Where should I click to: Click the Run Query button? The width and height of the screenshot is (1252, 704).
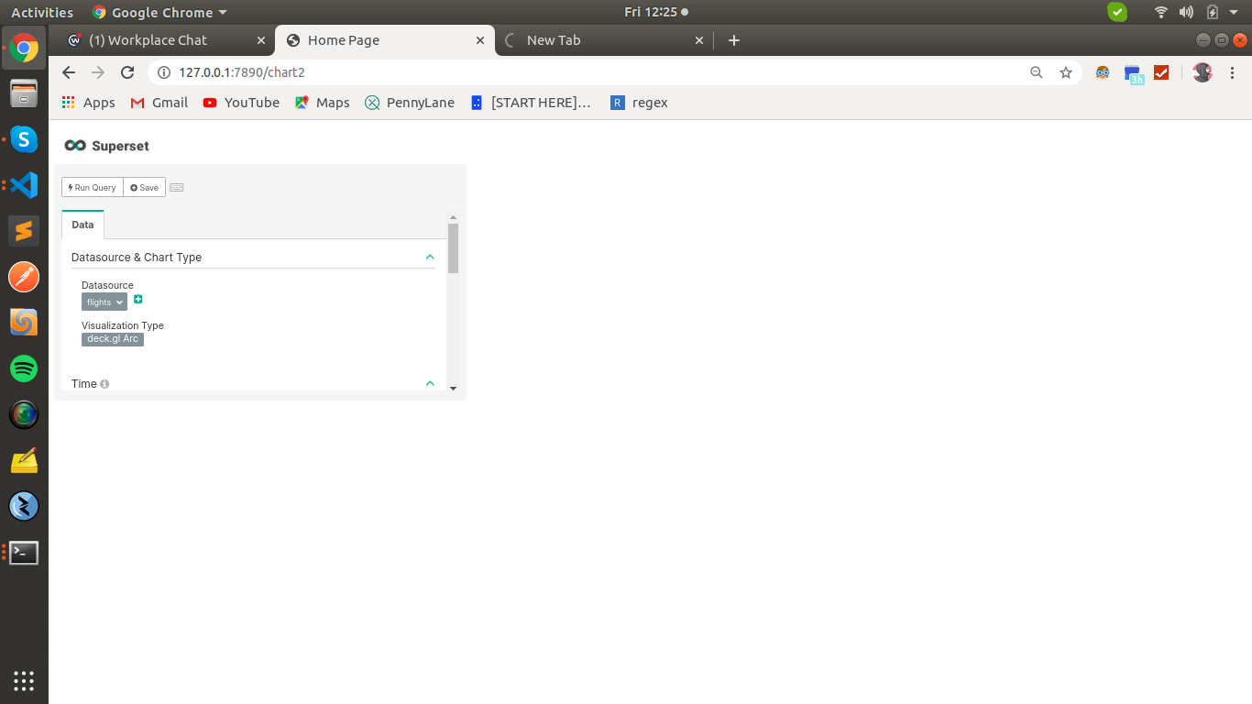pyautogui.click(x=92, y=187)
